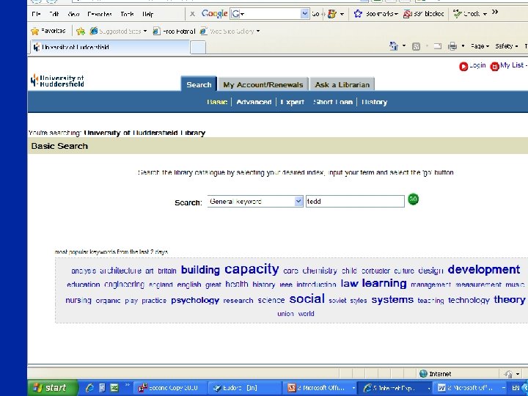Open Suggested Sites favorites link
The height and width of the screenshot is (396, 528).
coord(119,31)
